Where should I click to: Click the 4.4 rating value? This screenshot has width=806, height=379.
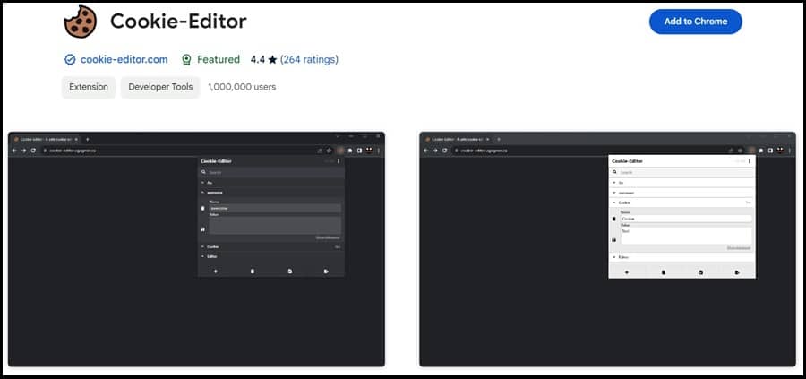pos(258,60)
